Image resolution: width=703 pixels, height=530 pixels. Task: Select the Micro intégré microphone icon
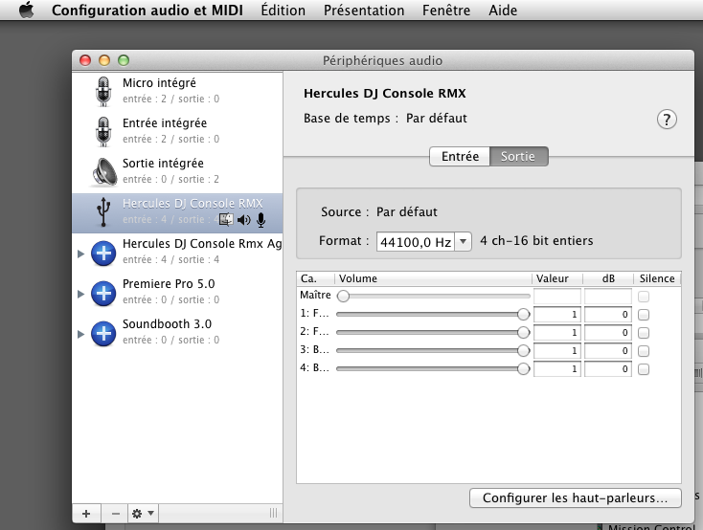103,91
